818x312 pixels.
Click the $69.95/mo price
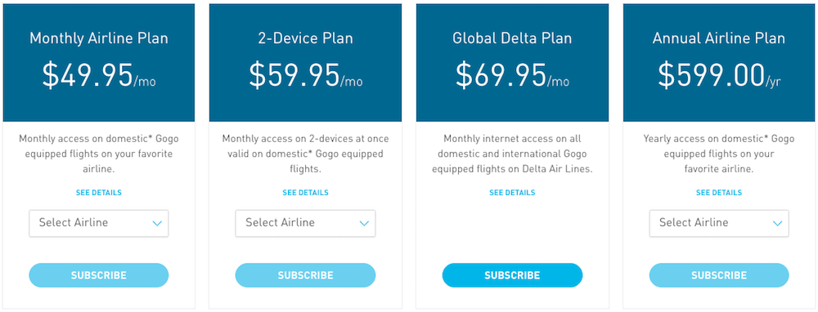(512, 75)
